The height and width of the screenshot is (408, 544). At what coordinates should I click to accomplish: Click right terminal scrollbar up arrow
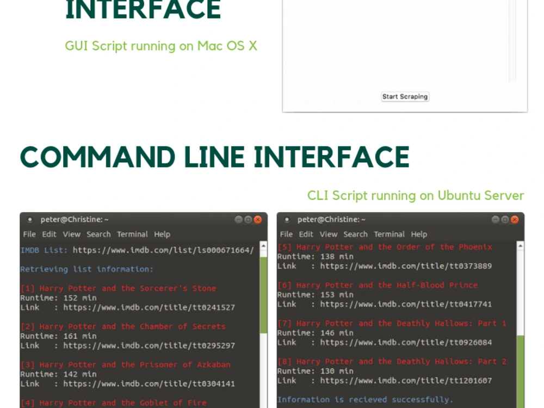[x=520, y=246]
